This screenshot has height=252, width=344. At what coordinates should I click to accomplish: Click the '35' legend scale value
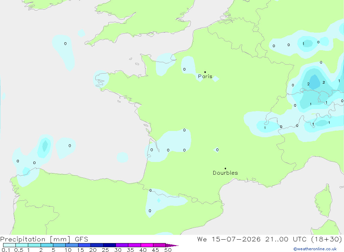pyautogui.click(x=130, y=250)
